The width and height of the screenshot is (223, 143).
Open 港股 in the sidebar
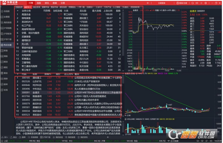tap(5, 56)
